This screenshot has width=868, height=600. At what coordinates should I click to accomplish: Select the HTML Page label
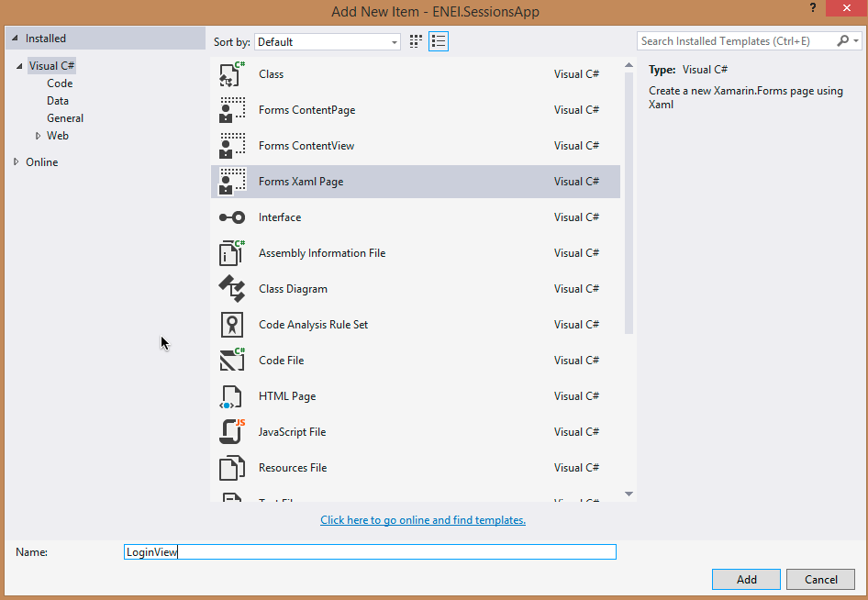click(x=287, y=396)
